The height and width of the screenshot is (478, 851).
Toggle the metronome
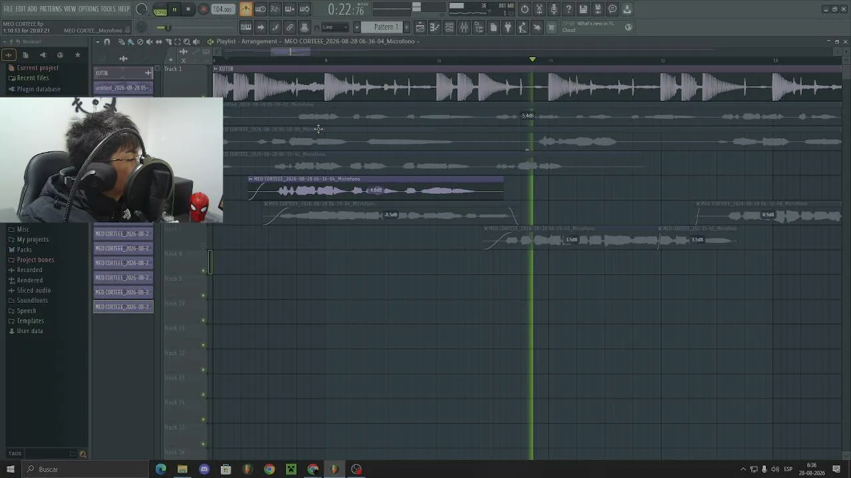pyautogui.click(x=245, y=9)
